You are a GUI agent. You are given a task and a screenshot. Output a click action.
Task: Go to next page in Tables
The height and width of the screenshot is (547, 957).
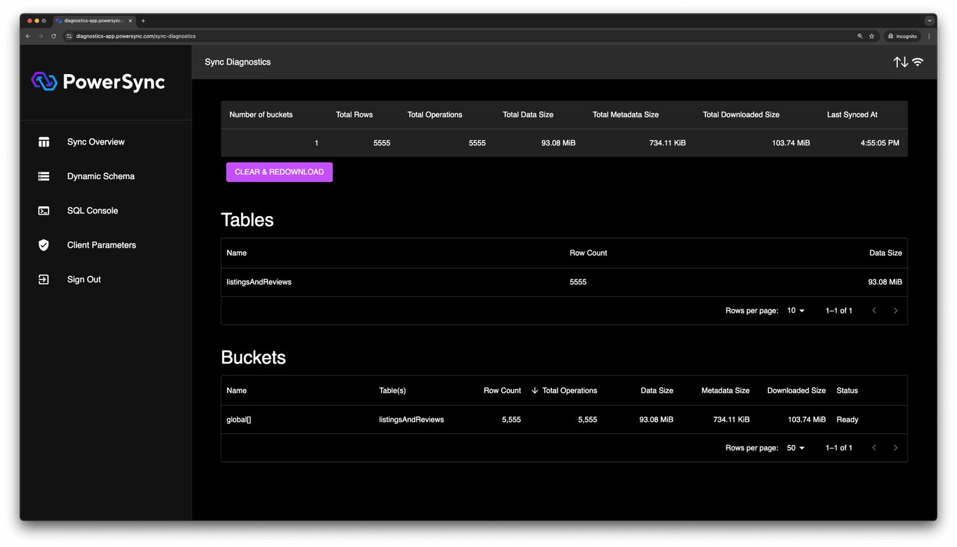(895, 311)
